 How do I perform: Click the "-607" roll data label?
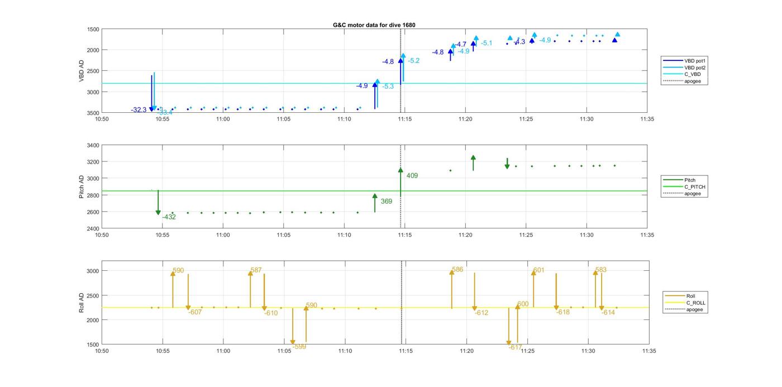pyautogui.click(x=195, y=312)
